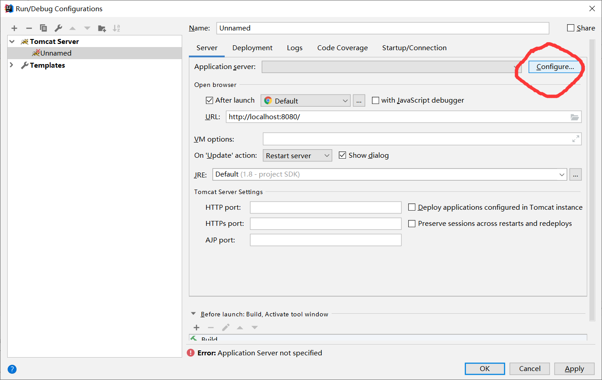This screenshot has width=602, height=380.
Task: Open the Code Coverage tab
Action: click(342, 48)
